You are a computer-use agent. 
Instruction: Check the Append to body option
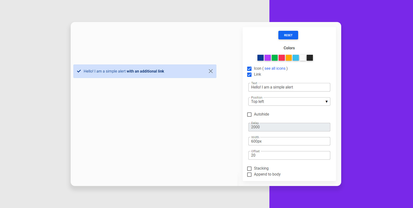click(x=249, y=175)
